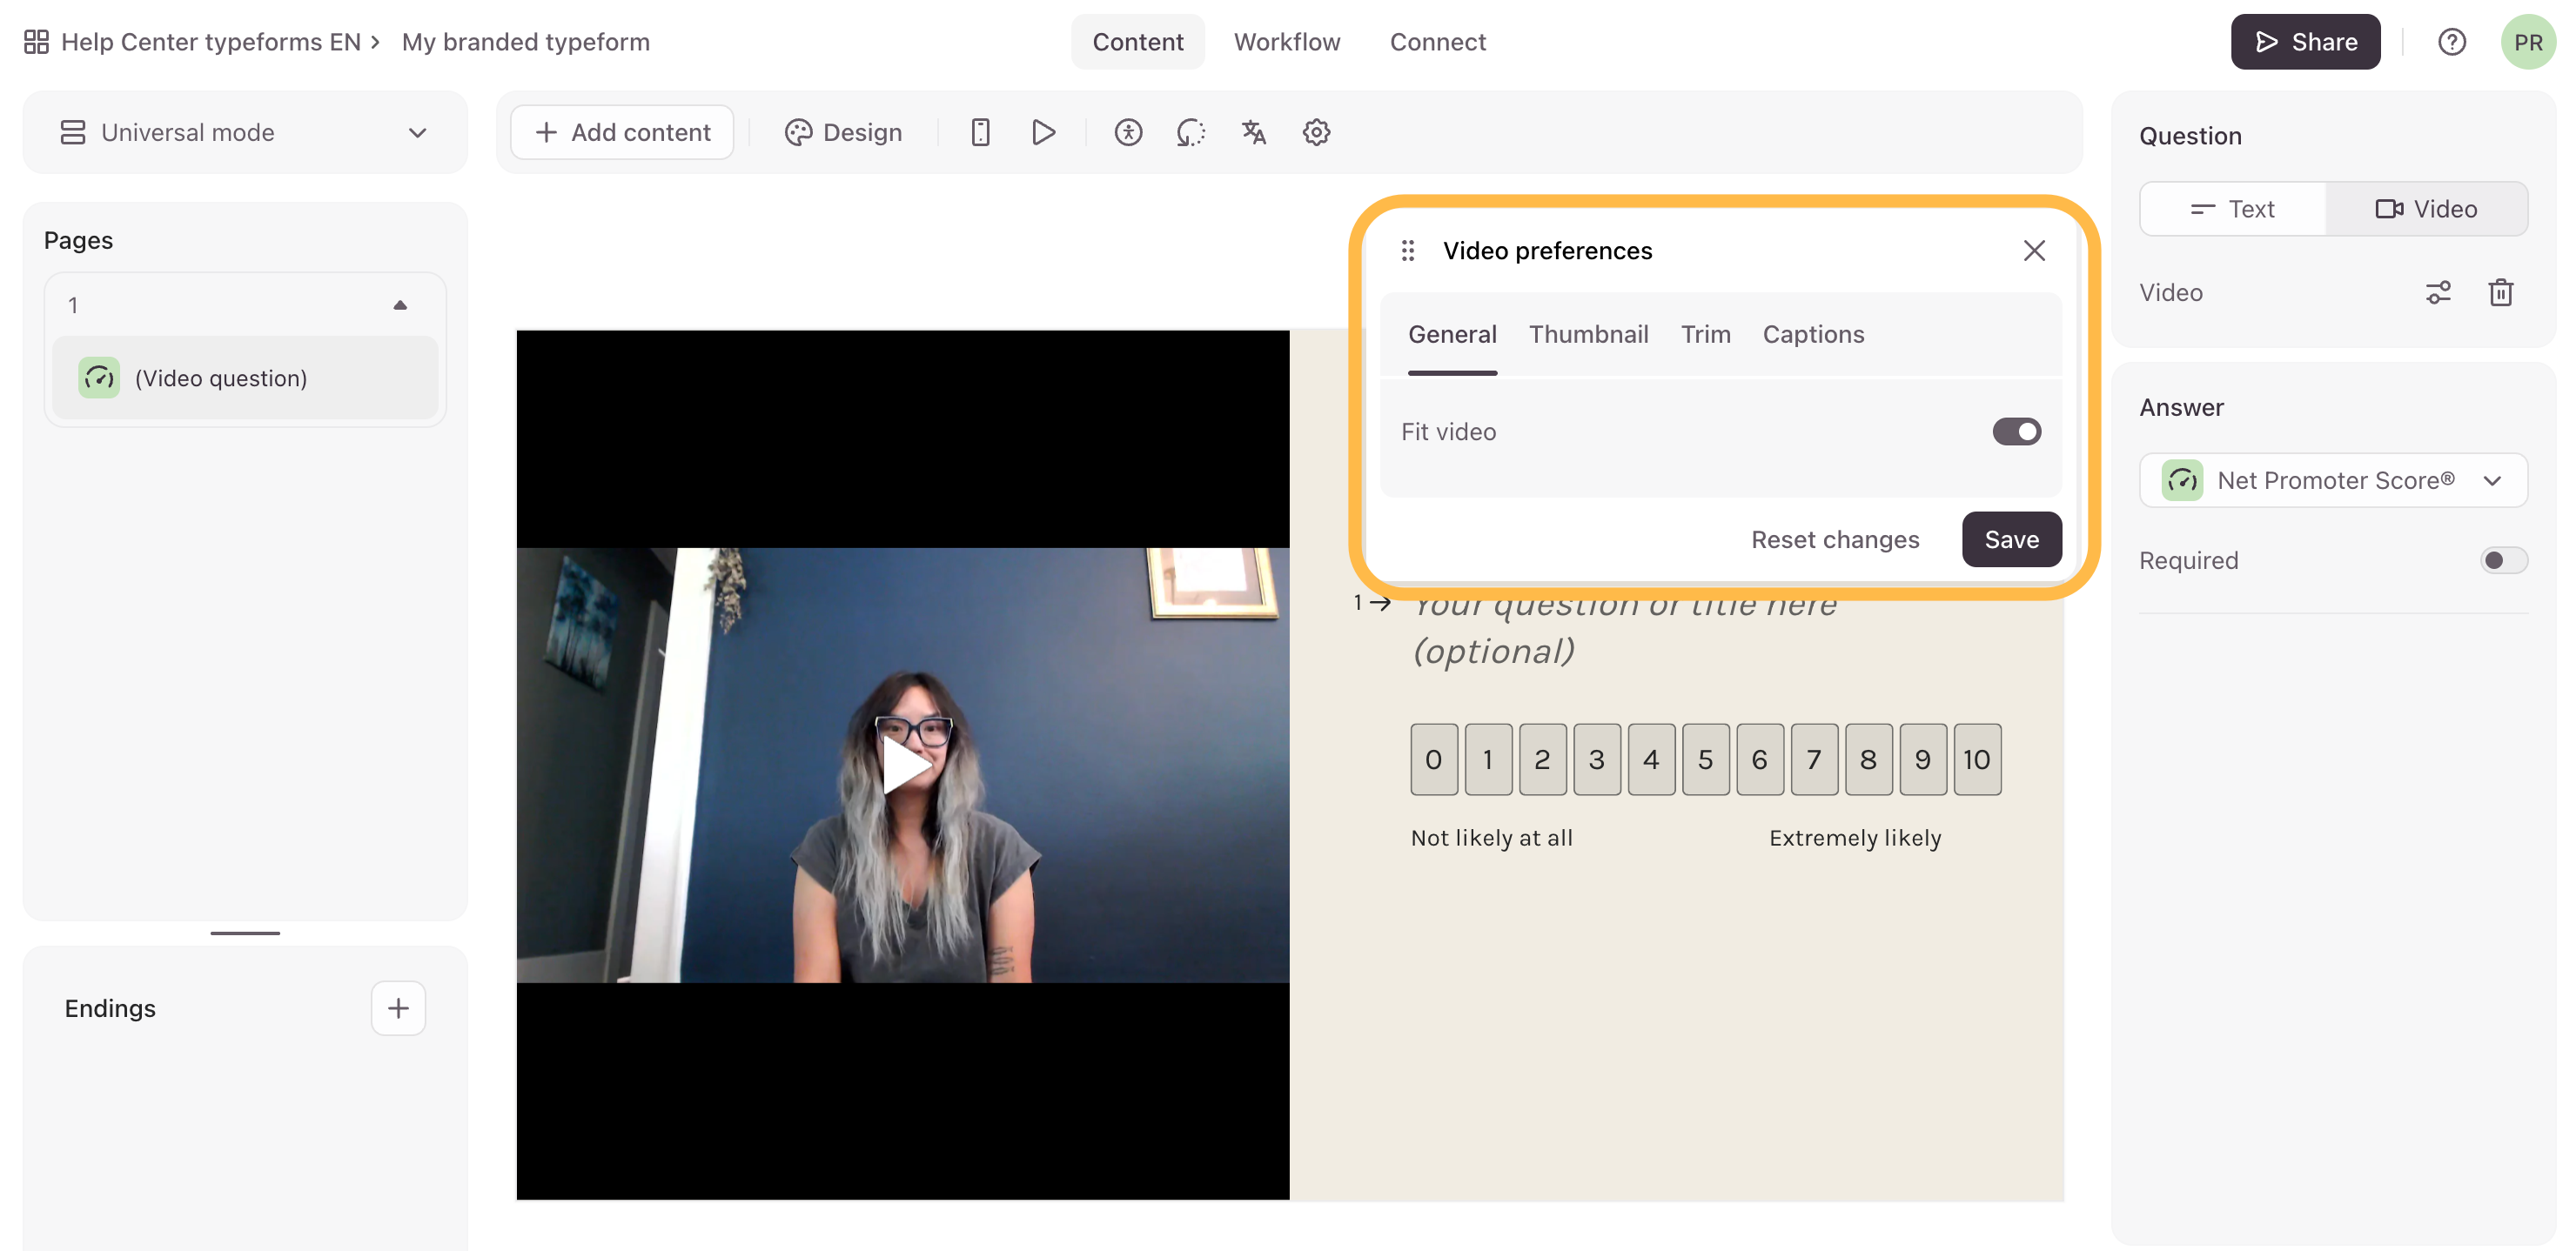
Task: Open the workspace grid icon
Action: point(36,42)
